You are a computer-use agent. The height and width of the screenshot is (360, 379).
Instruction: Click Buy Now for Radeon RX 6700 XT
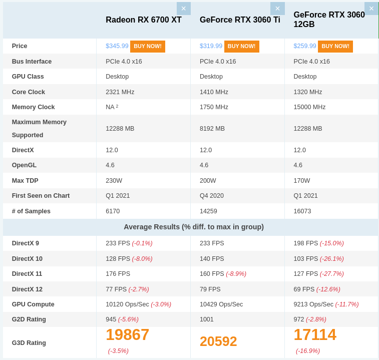point(148,46)
